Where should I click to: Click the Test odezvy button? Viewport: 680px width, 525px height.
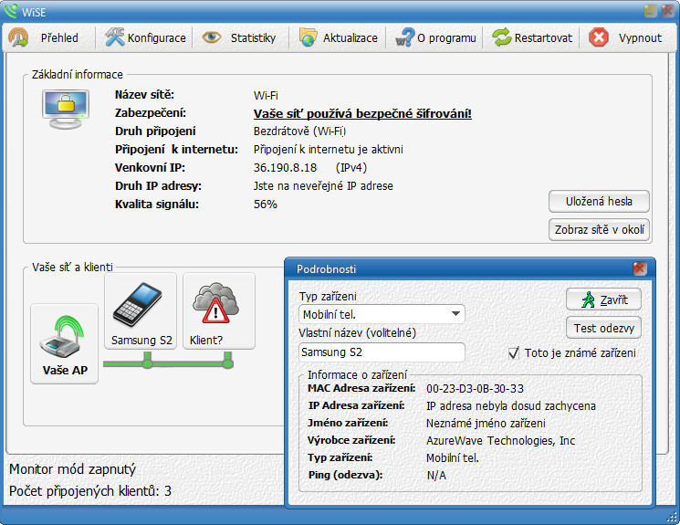[x=603, y=328]
